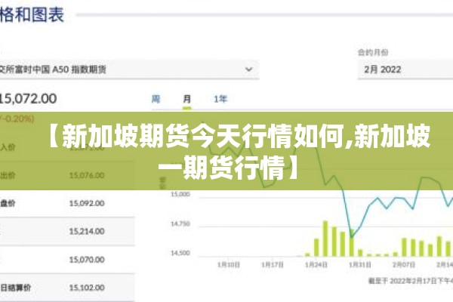Click the 1月31日 x-axis date label
The width and height of the screenshot is (453, 302).
[x=360, y=265]
